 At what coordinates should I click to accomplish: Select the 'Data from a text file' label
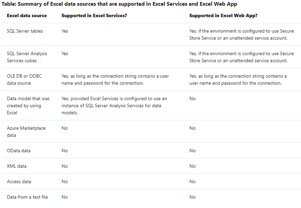27,197
